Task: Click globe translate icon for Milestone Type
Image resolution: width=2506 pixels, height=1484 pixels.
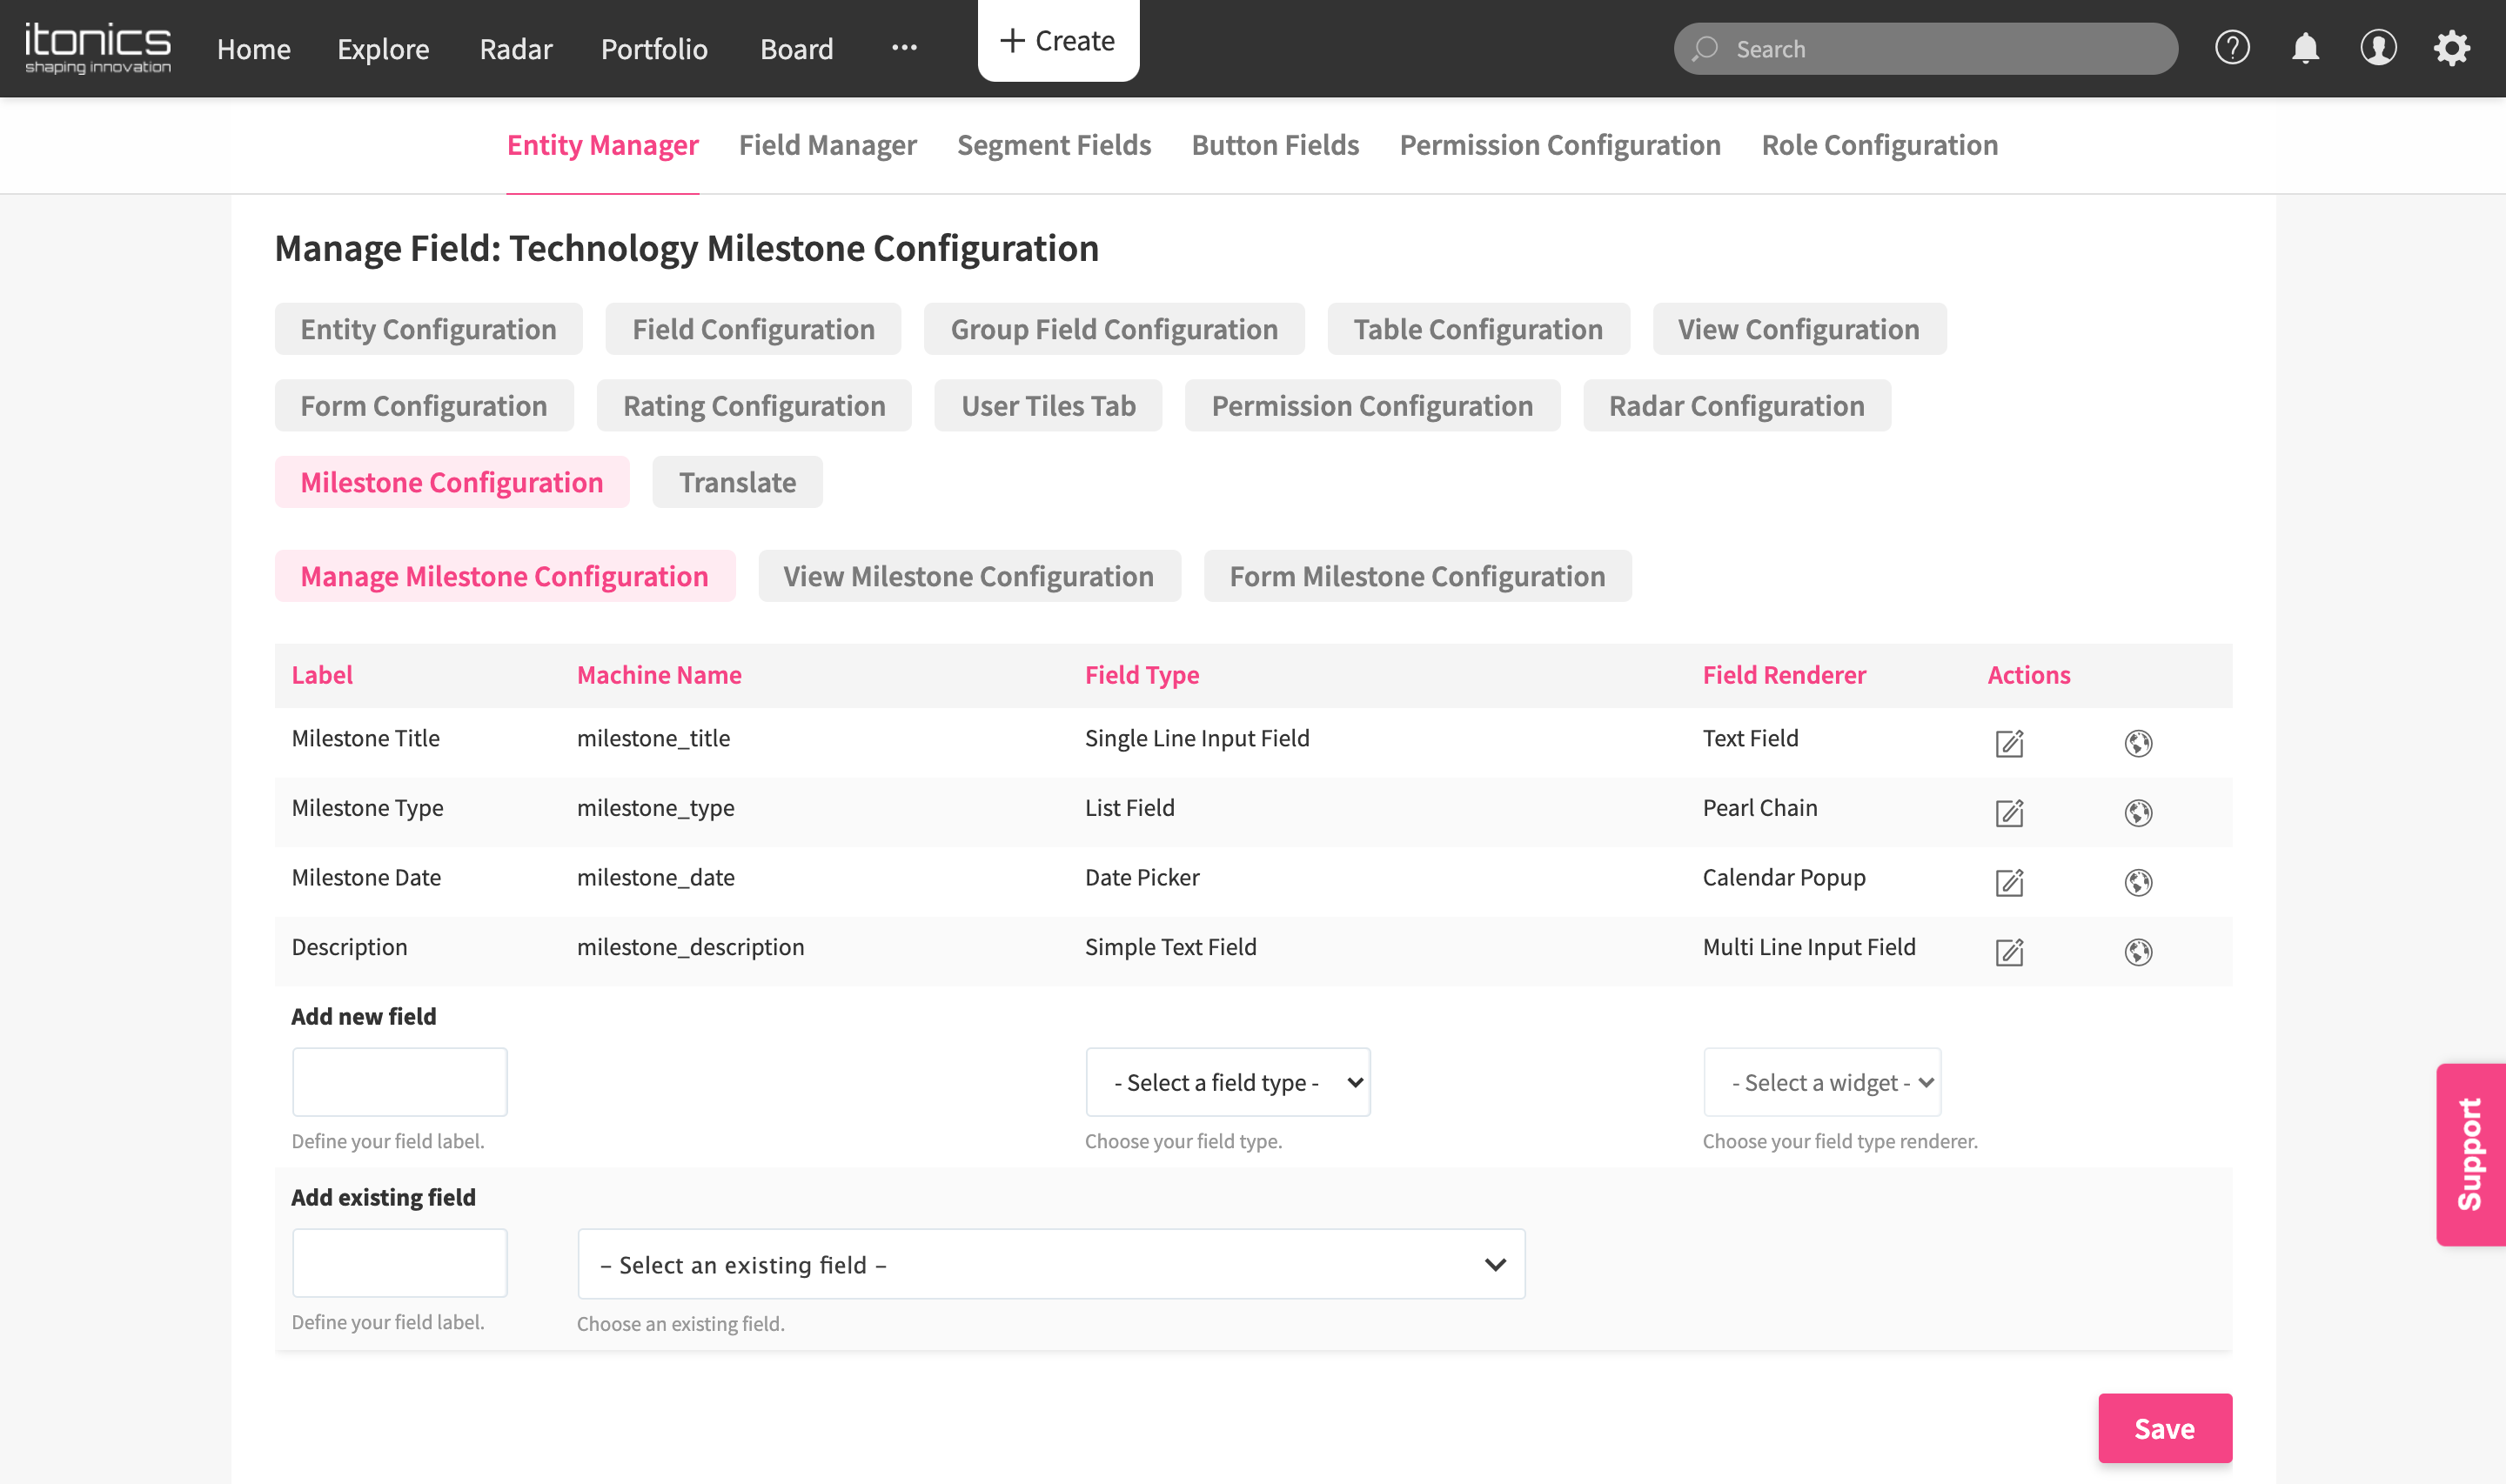Action: click(2138, 812)
